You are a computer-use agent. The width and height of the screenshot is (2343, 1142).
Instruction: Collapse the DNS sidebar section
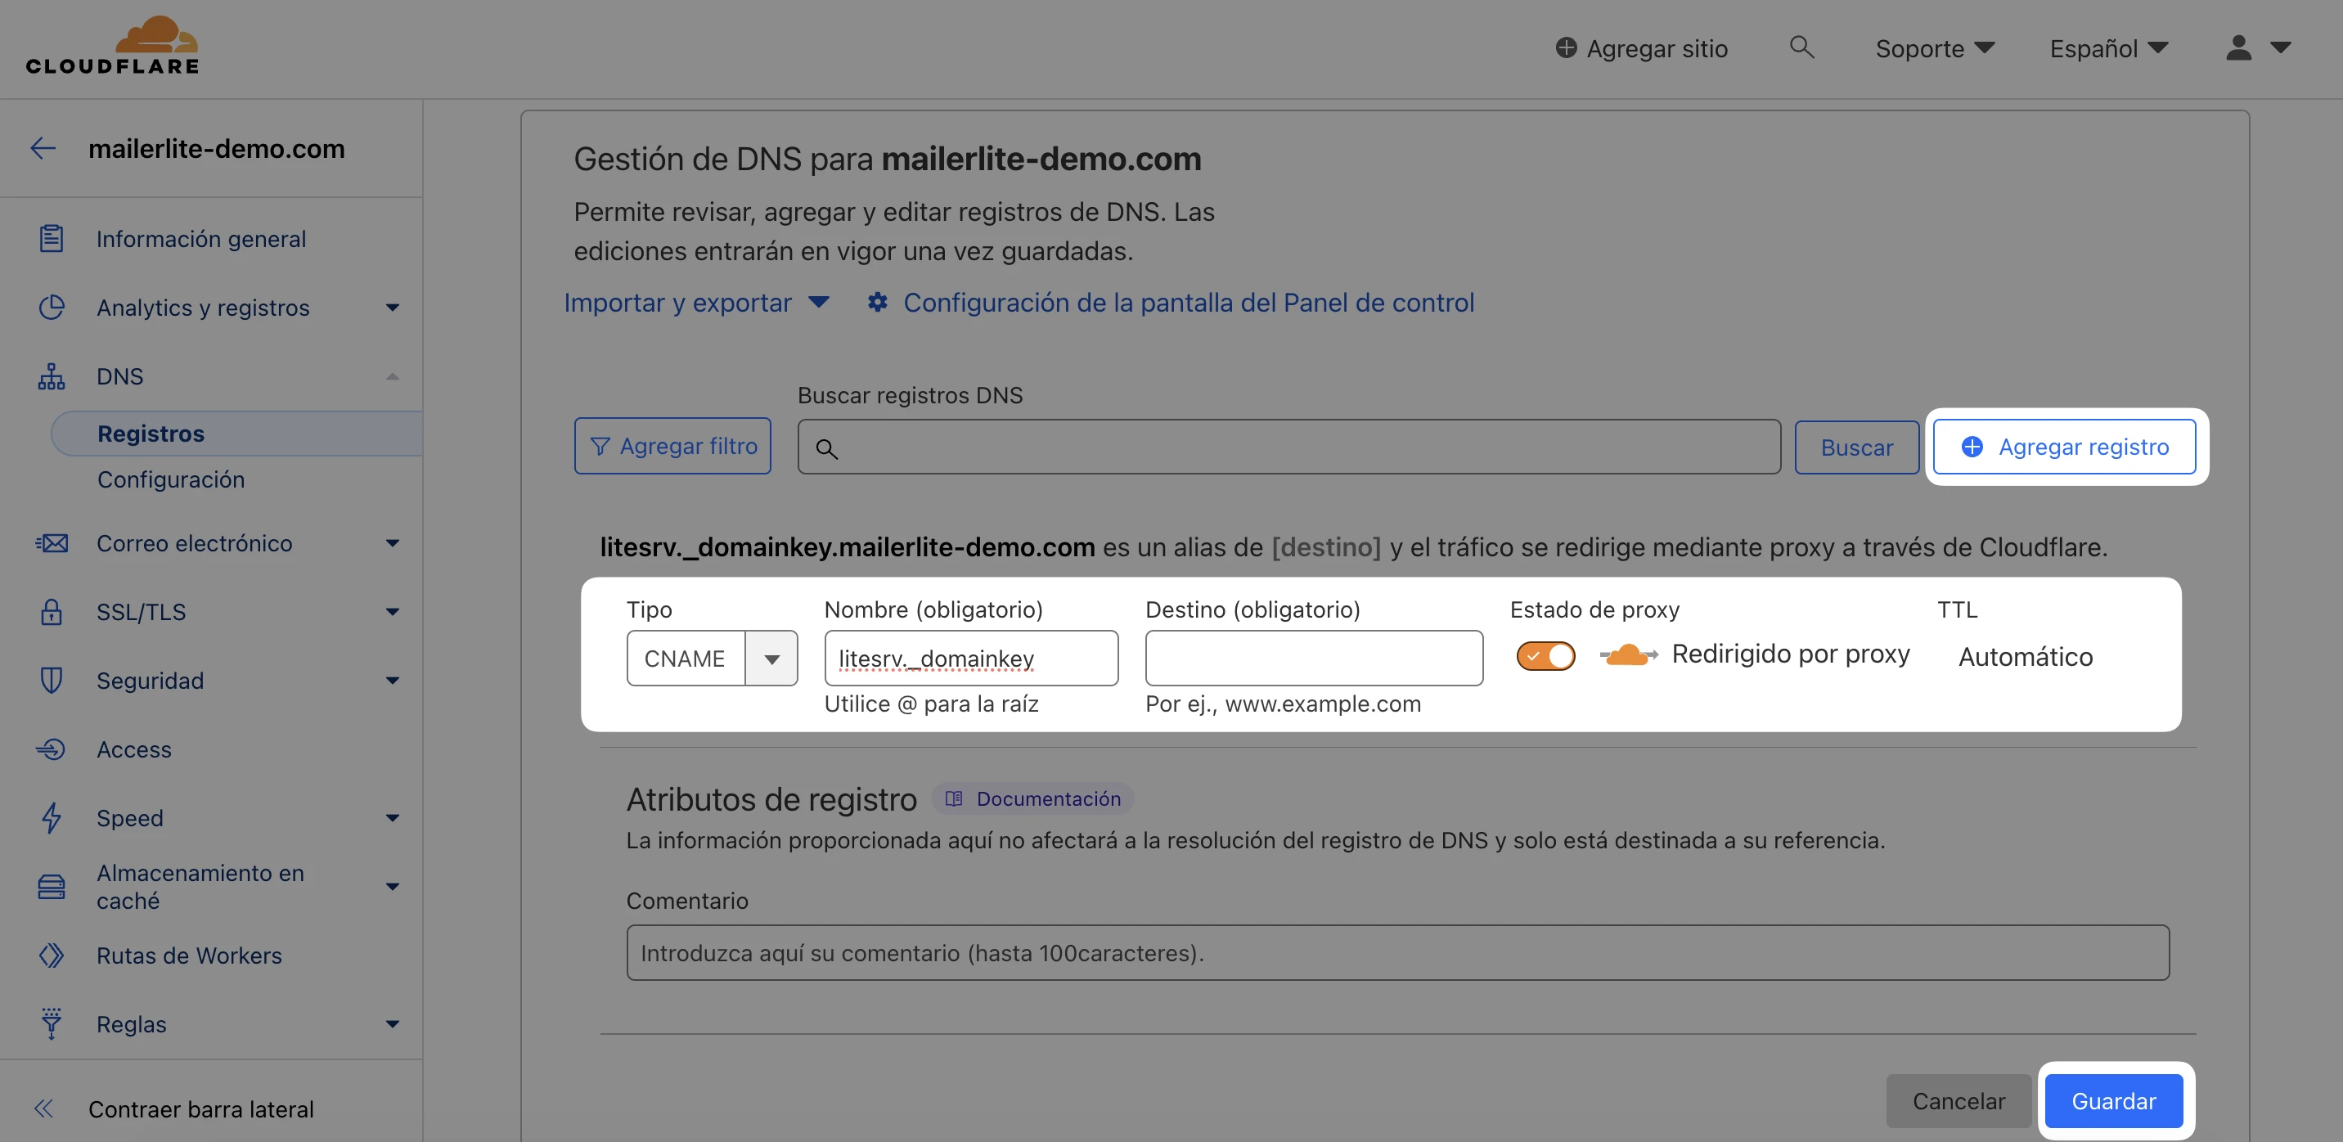(392, 376)
